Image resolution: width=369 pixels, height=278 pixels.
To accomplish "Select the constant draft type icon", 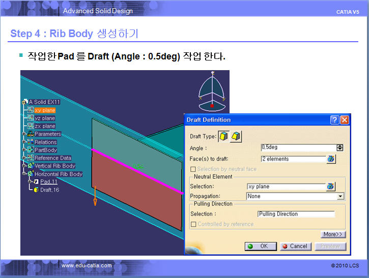I will (223, 136).
